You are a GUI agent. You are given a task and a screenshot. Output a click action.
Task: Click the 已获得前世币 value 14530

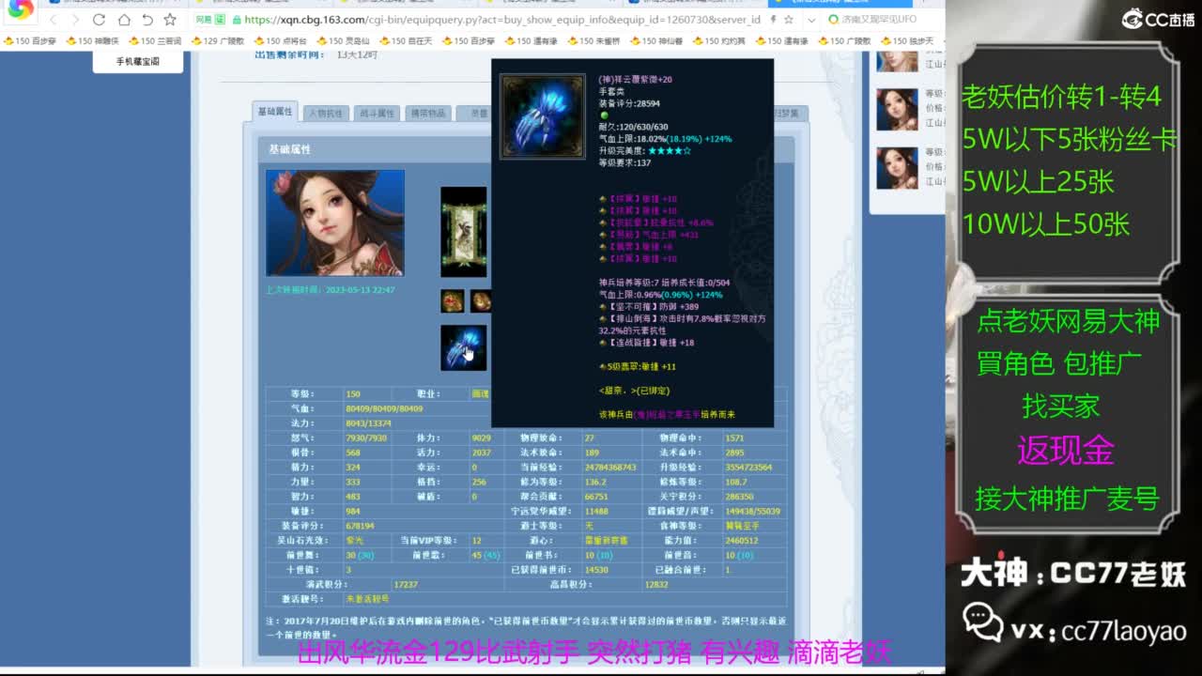(x=596, y=570)
